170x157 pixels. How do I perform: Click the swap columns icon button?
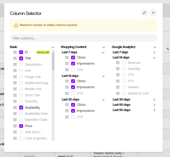tap(144, 13)
